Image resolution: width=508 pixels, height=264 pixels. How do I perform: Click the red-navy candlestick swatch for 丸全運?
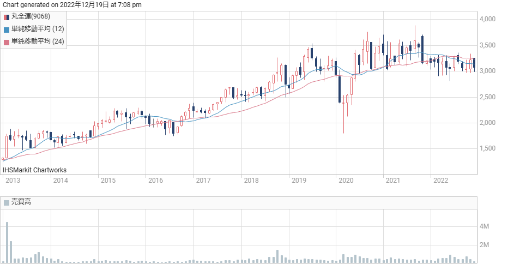[7, 17]
